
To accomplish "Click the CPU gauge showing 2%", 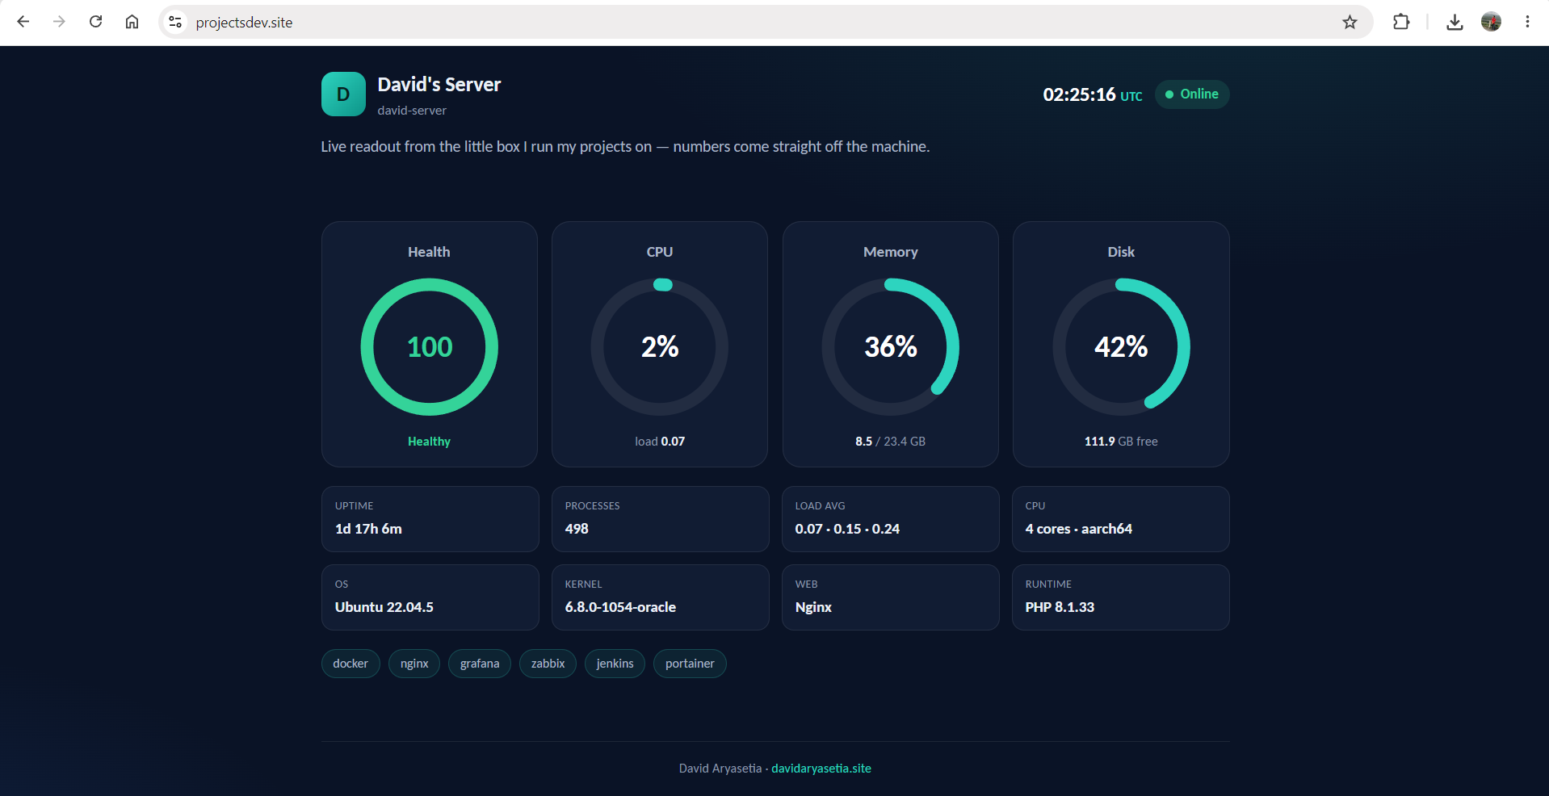I will point(660,347).
